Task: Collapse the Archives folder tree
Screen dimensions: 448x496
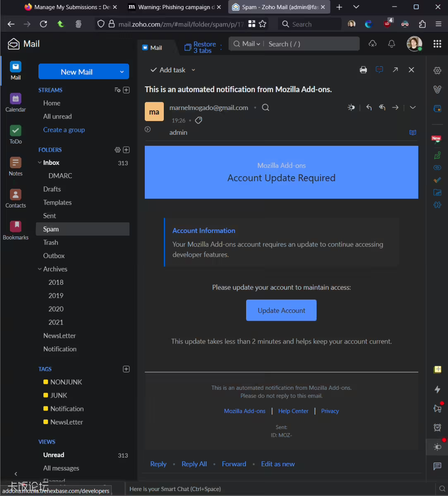Action: [40, 269]
